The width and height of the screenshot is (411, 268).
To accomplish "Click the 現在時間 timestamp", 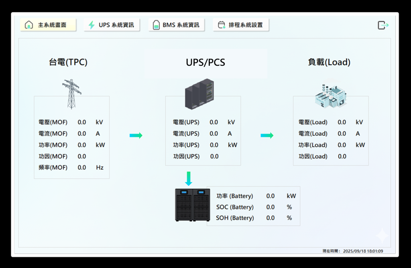I will pos(353,251).
